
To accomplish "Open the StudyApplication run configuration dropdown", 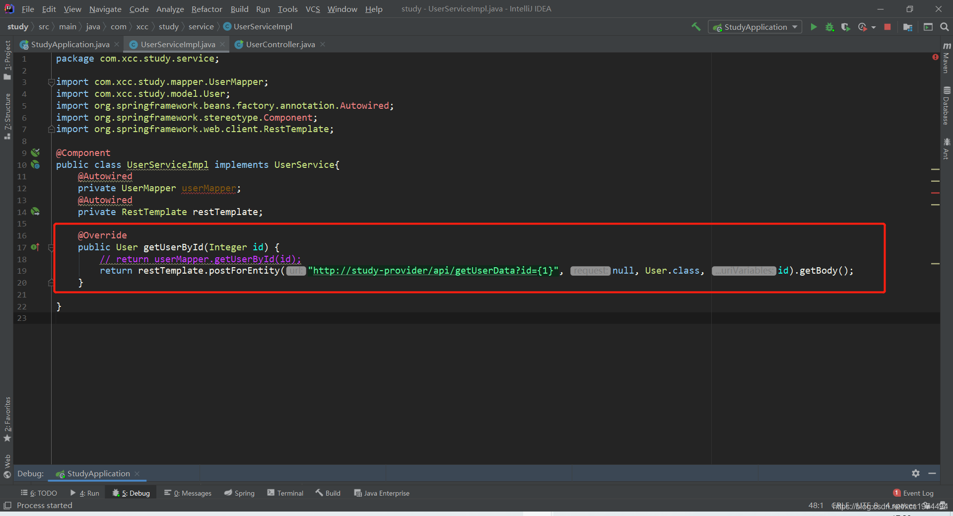I will 755,27.
